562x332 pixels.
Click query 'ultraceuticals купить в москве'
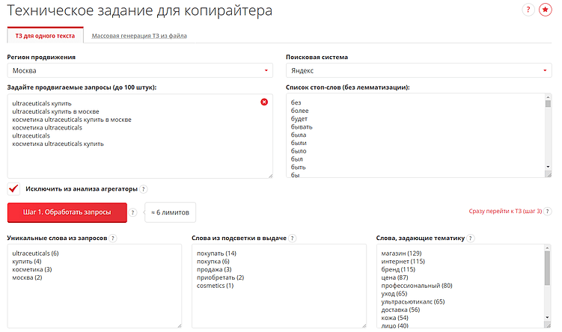coord(55,111)
